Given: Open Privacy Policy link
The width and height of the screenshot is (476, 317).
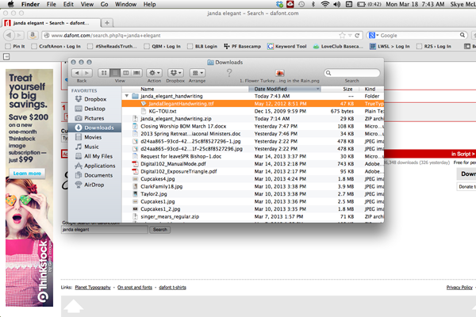Looking at the screenshot, I should tap(459, 287).
